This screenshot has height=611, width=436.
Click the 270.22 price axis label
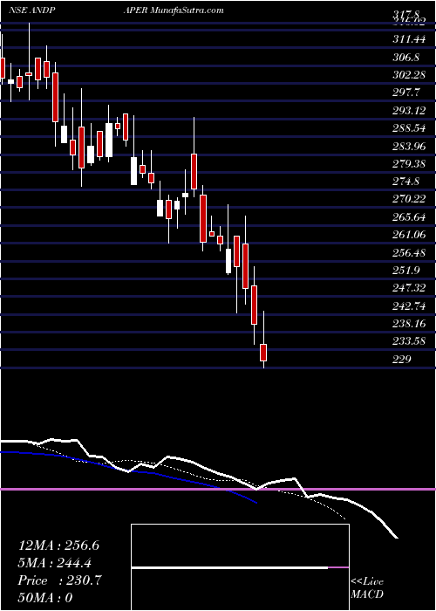pyautogui.click(x=409, y=200)
